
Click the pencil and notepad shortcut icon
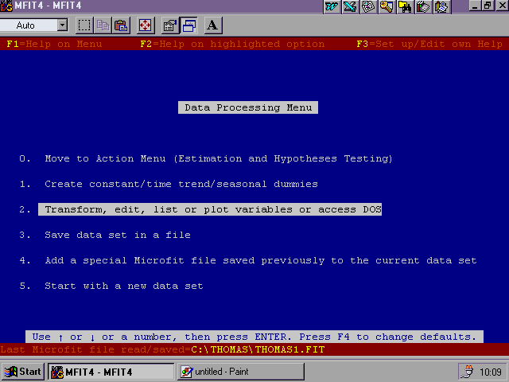pyautogui.click(x=441, y=6)
